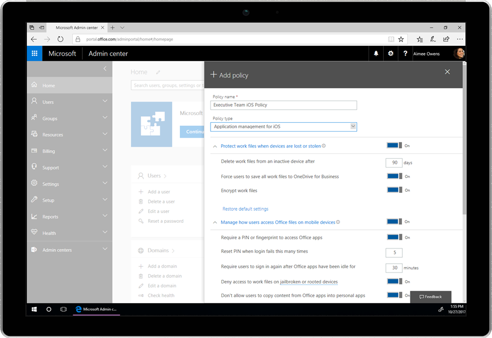Toggle Force users to save to OneDrive
The image size is (492, 338).
tap(394, 176)
